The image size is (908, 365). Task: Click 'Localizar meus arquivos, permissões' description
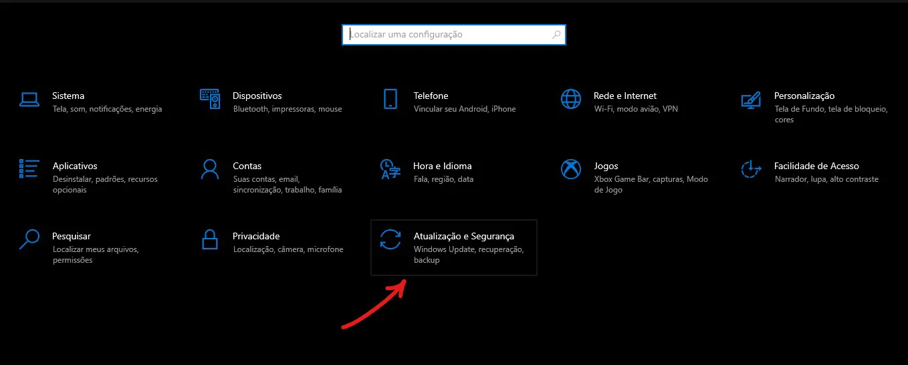tap(96, 255)
